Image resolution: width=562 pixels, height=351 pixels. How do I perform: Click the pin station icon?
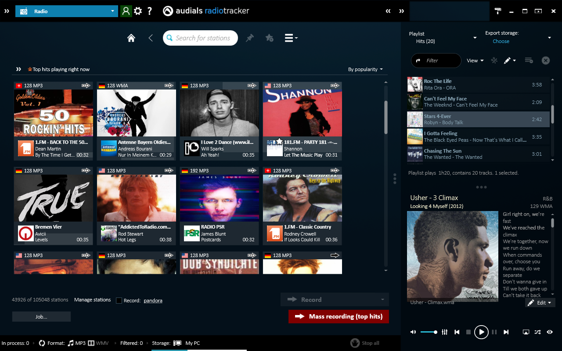[x=250, y=38]
